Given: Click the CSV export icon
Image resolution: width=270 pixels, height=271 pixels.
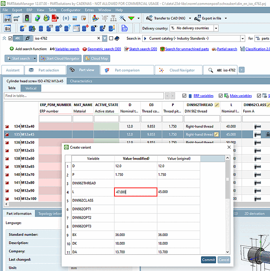Looking at the screenshot, I should pyautogui.click(x=125, y=28).
